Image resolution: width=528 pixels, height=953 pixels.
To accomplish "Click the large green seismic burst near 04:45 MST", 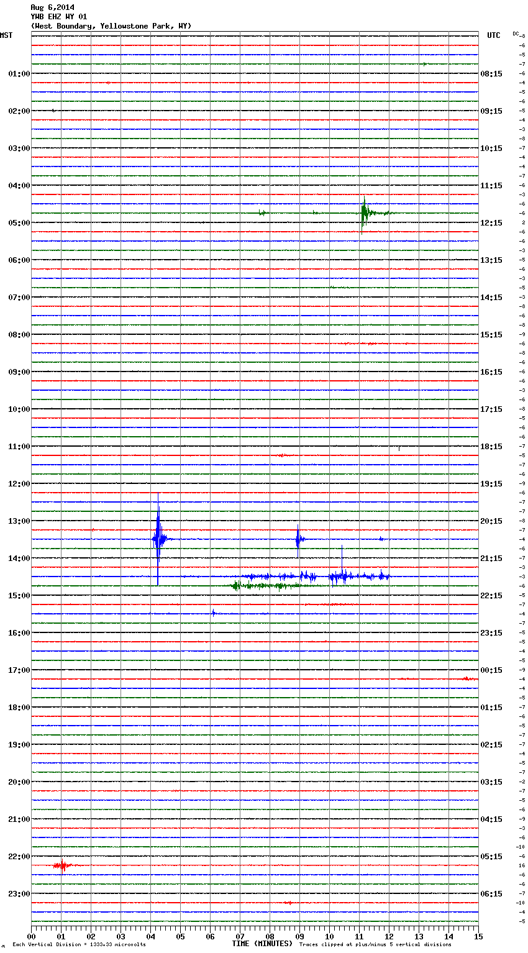I will click(x=365, y=213).
